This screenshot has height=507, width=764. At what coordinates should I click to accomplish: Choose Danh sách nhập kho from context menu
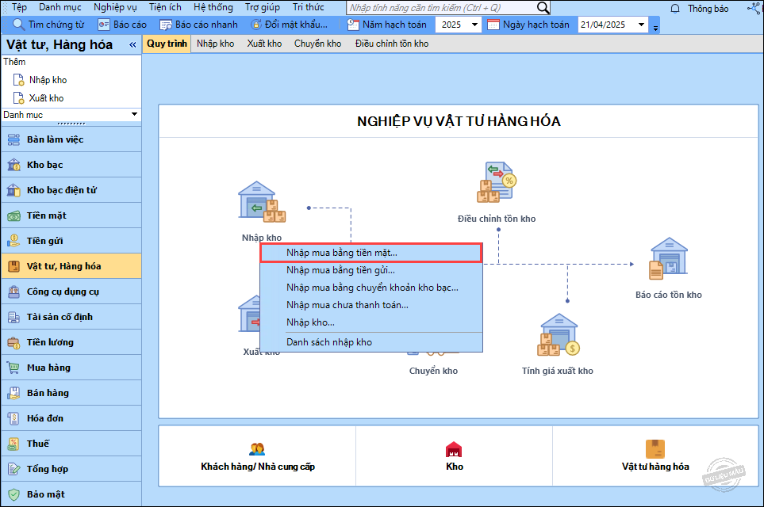(x=329, y=342)
